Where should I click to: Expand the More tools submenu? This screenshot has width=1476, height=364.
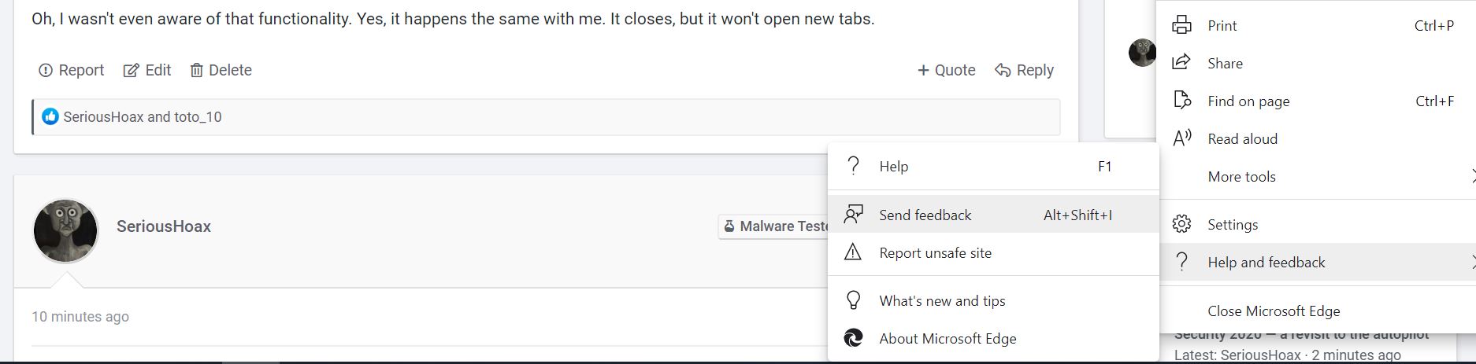tap(1241, 177)
